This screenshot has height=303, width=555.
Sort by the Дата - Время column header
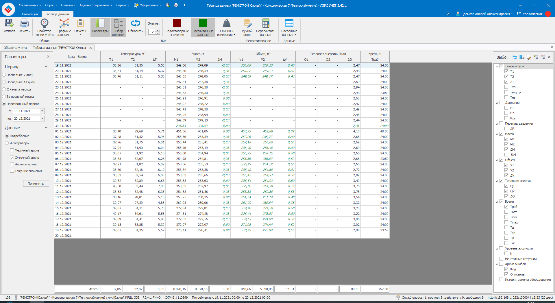[x=77, y=57]
